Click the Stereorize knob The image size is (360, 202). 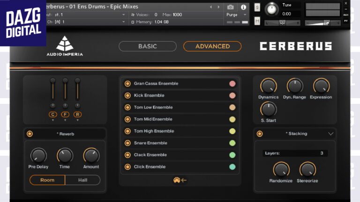(x=307, y=170)
